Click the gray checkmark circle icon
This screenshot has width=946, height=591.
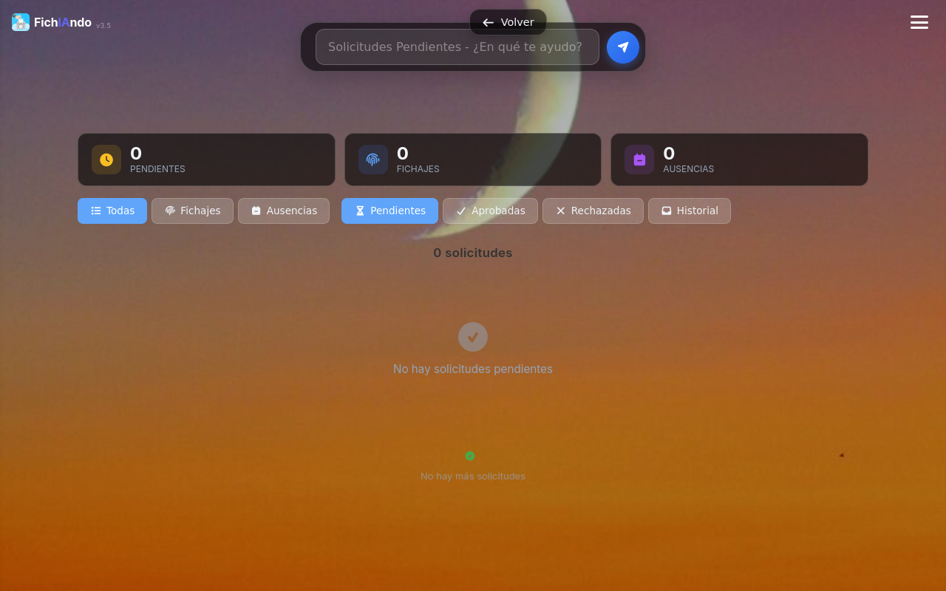[x=473, y=337]
